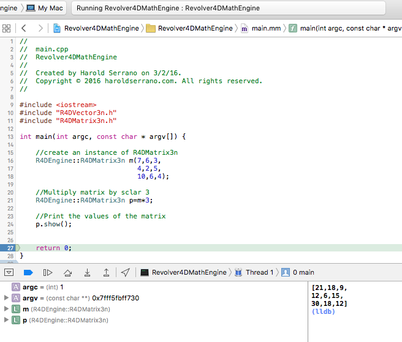Screen dimensions: 402x342
Task: Click the Created by Harold Serrano comment
Action: click(108, 73)
